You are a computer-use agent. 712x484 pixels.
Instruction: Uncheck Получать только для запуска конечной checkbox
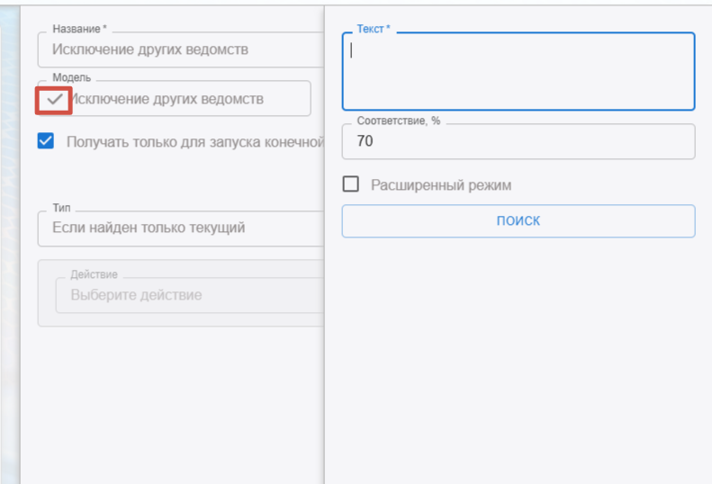46,141
